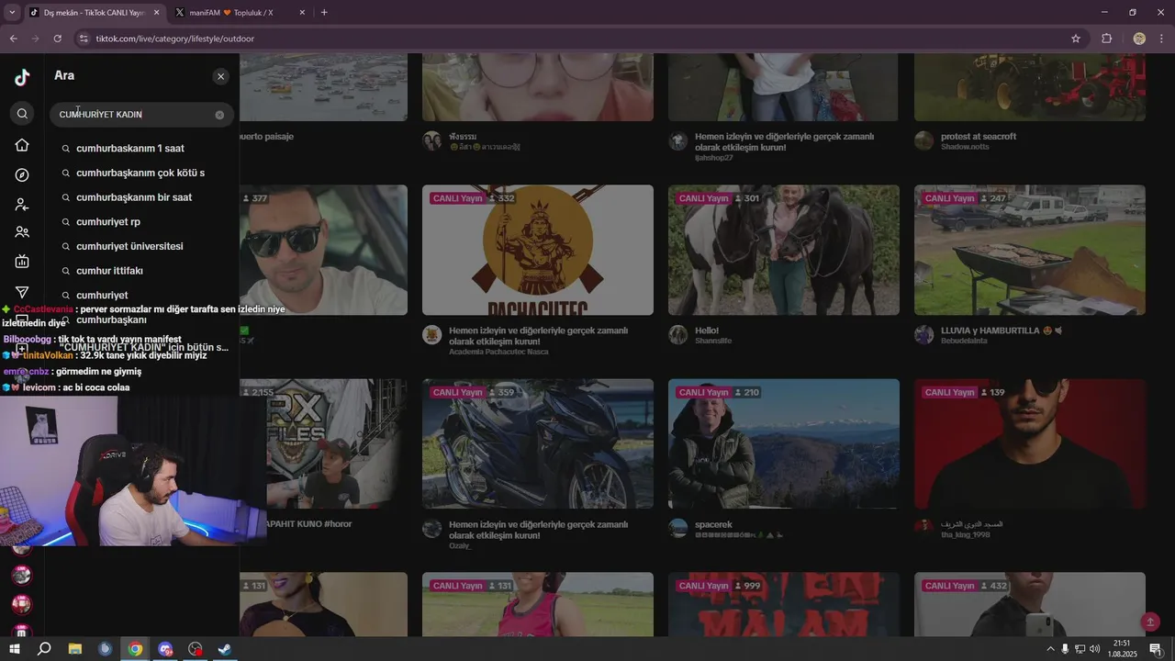Show hidden system tray icons

pyautogui.click(x=1050, y=649)
